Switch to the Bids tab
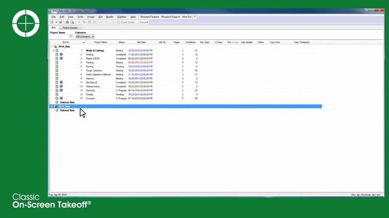The width and height of the screenshot is (389, 218). (53, 27)
